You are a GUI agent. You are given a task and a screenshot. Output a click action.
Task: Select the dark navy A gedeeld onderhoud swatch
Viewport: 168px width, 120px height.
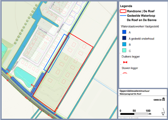(x=124, y=38)
